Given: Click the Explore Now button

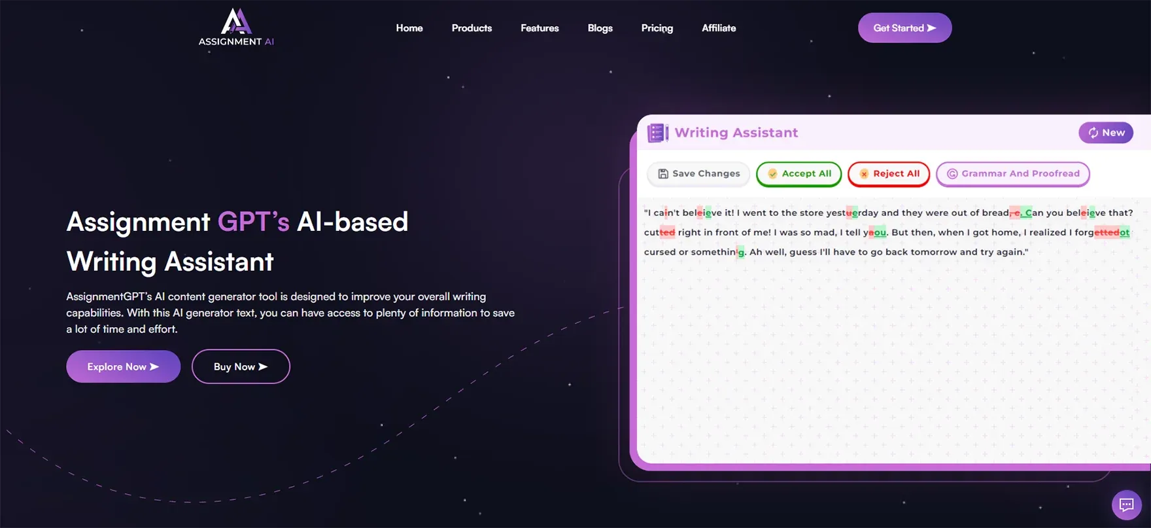Looking at the screenshot, I should [x=123, y=366].
